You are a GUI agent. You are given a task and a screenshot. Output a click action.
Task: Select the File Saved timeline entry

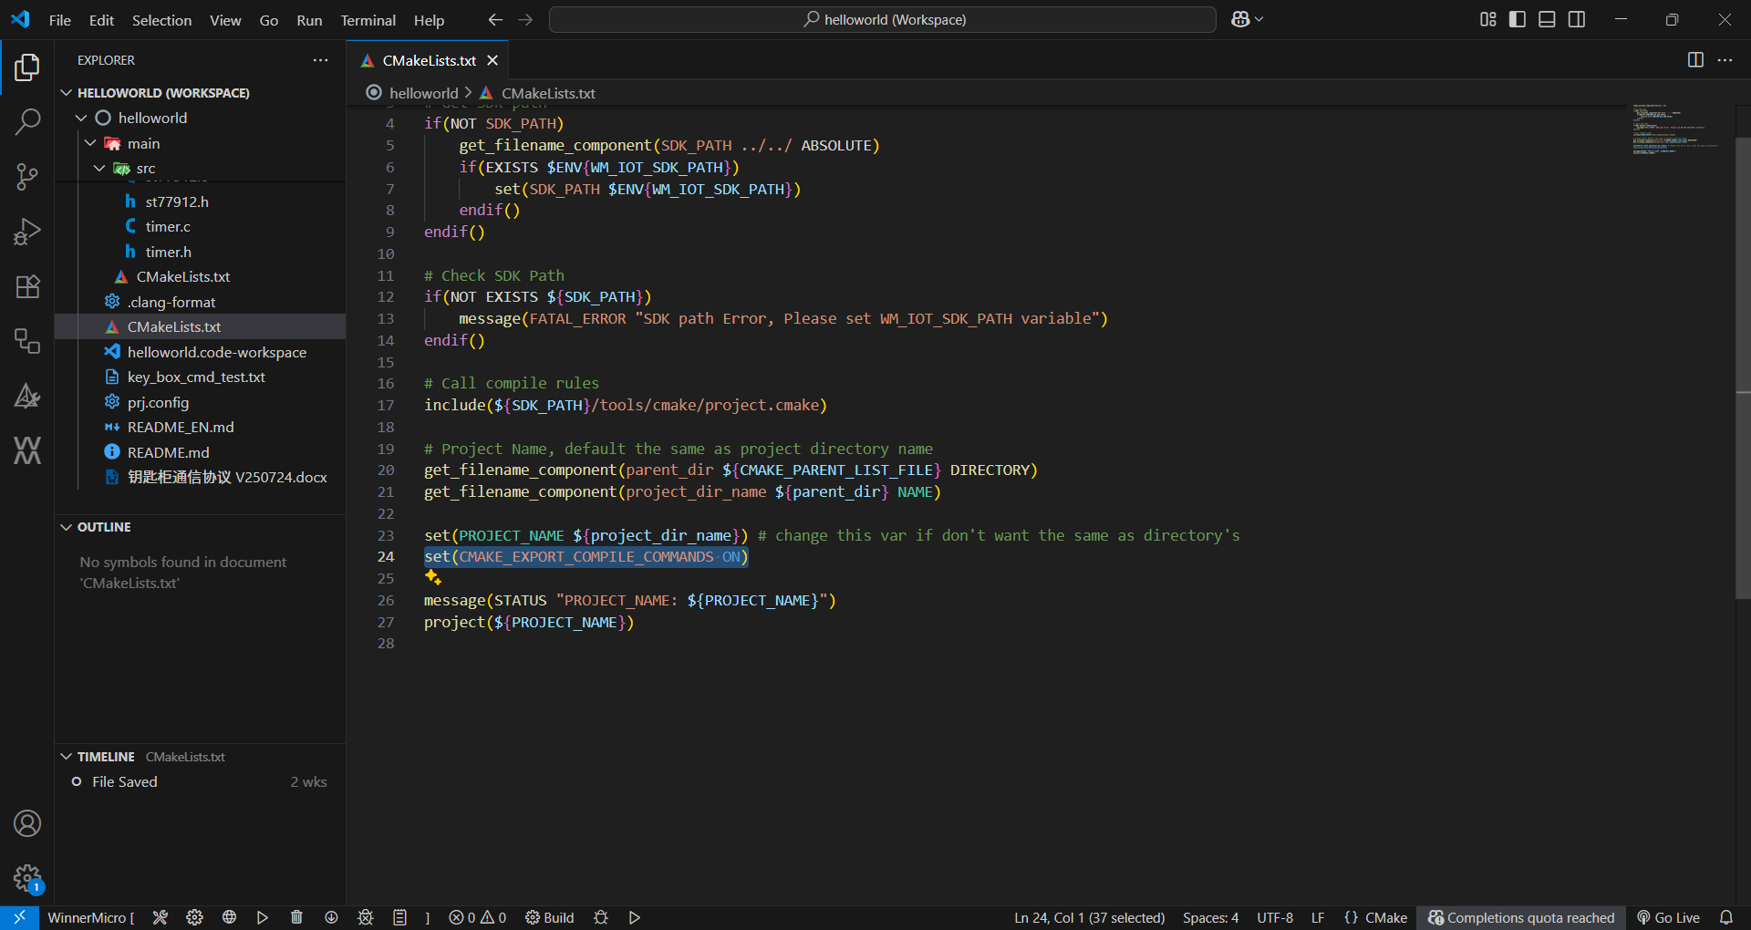pyautogui.click(x=201, y=781)
